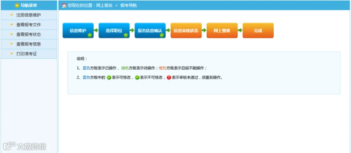Click the home icon in breadcrumb bar
The image size is (351, 153).
[x=64, y=5]
